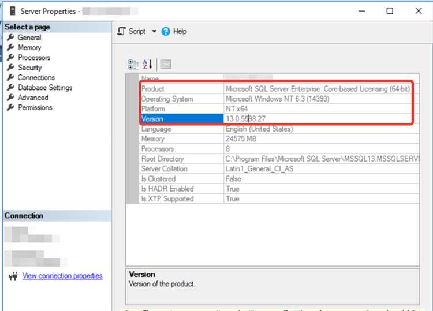Open Database Settings page

click(45, 88)
